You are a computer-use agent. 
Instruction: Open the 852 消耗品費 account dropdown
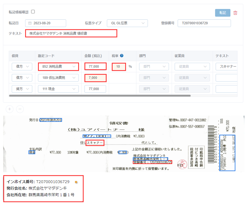coord(58,66)
